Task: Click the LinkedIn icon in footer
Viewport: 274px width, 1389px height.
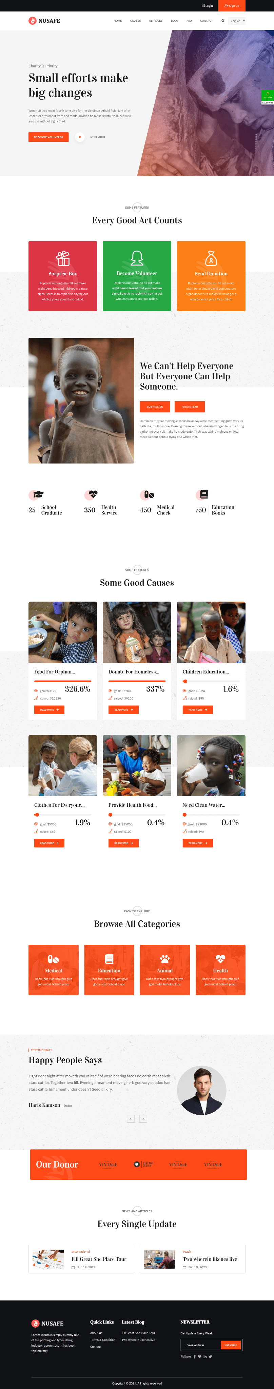Action: pyautogui.click(x=205, y=1357)
